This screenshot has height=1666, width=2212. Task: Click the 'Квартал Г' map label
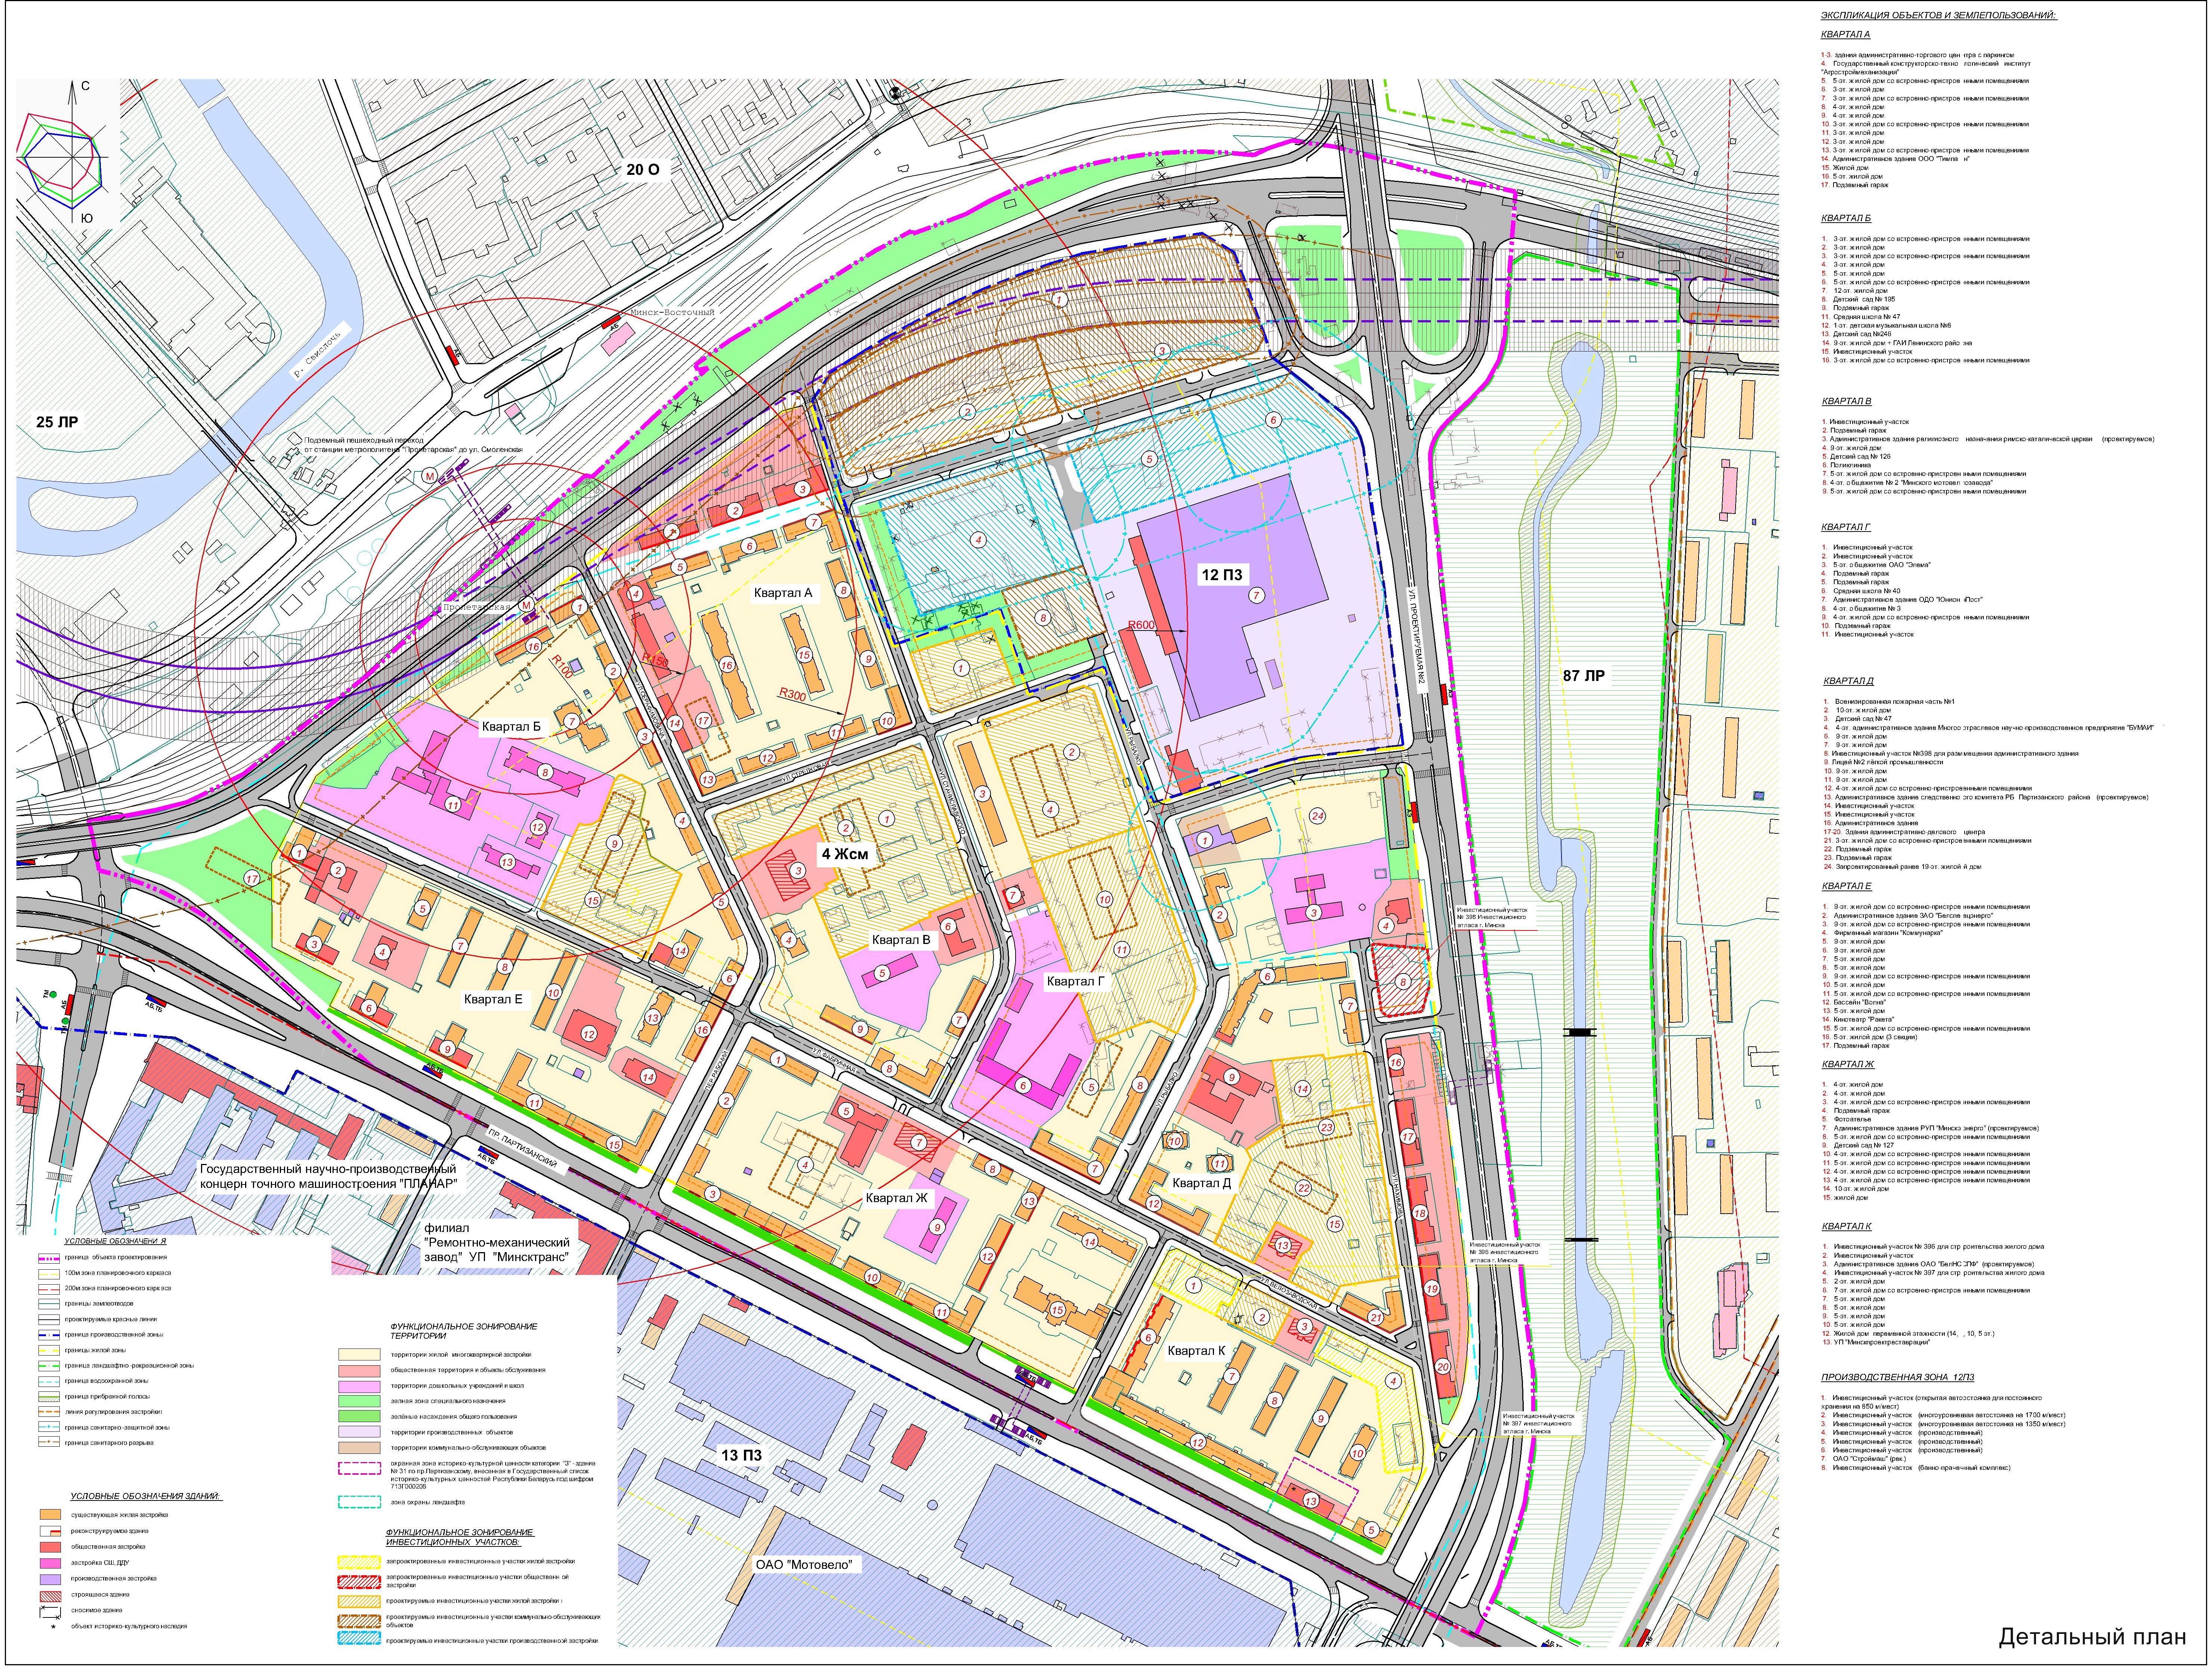(x=1076, y=982)
